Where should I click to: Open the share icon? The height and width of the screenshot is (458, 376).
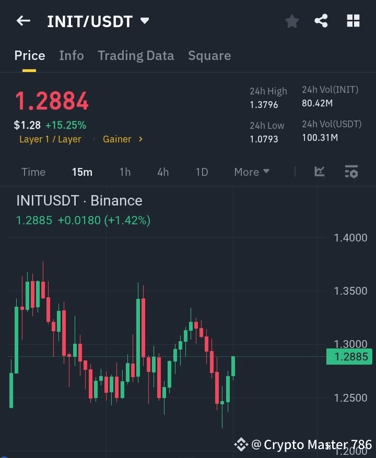click(x=322, y=21)
